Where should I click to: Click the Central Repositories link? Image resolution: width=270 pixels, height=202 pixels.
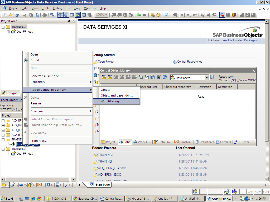point(190,62)
